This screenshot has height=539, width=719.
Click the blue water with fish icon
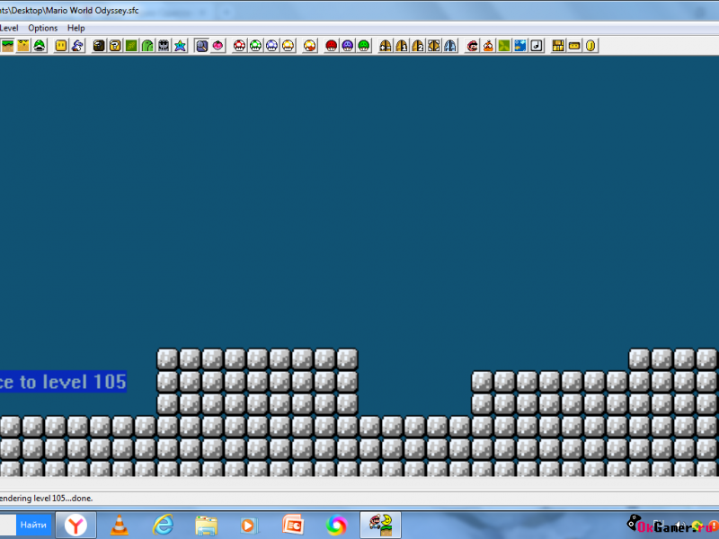pos(520,46)
